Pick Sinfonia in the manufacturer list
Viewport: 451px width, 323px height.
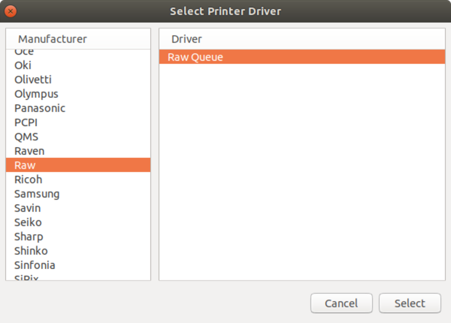coord(35,265)
